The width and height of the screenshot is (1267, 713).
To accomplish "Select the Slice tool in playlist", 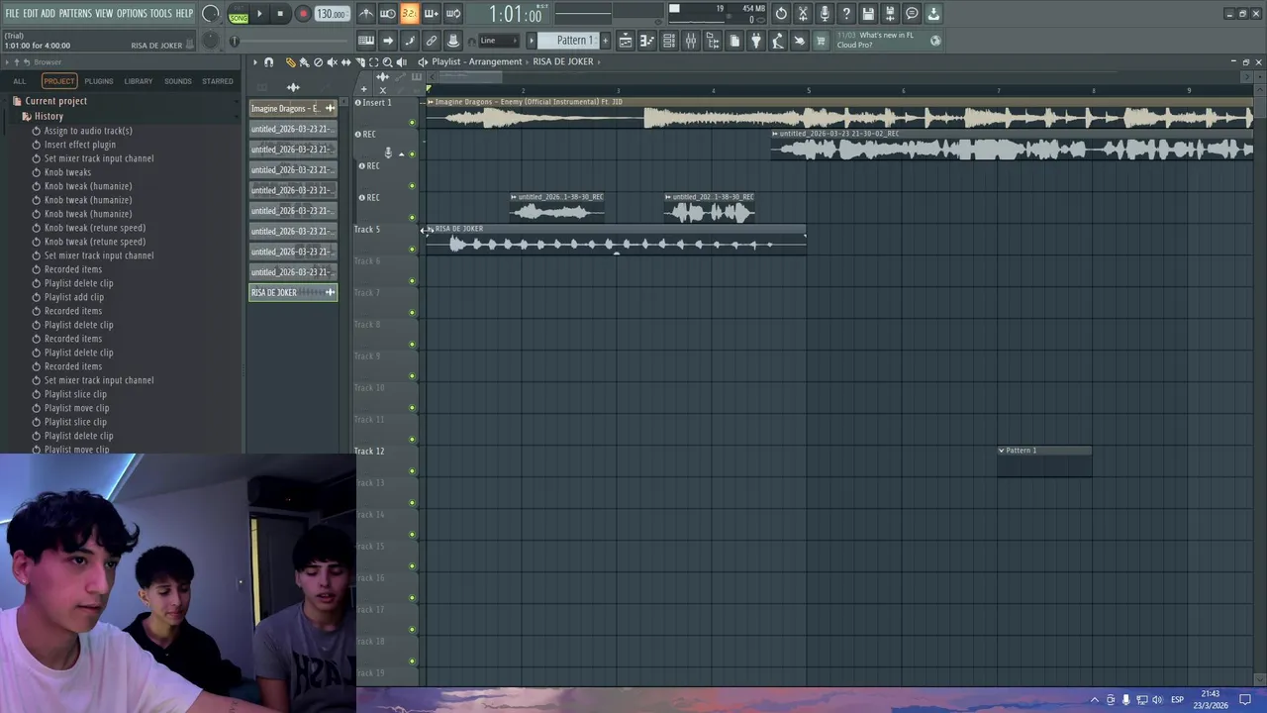I will [360, 62].
